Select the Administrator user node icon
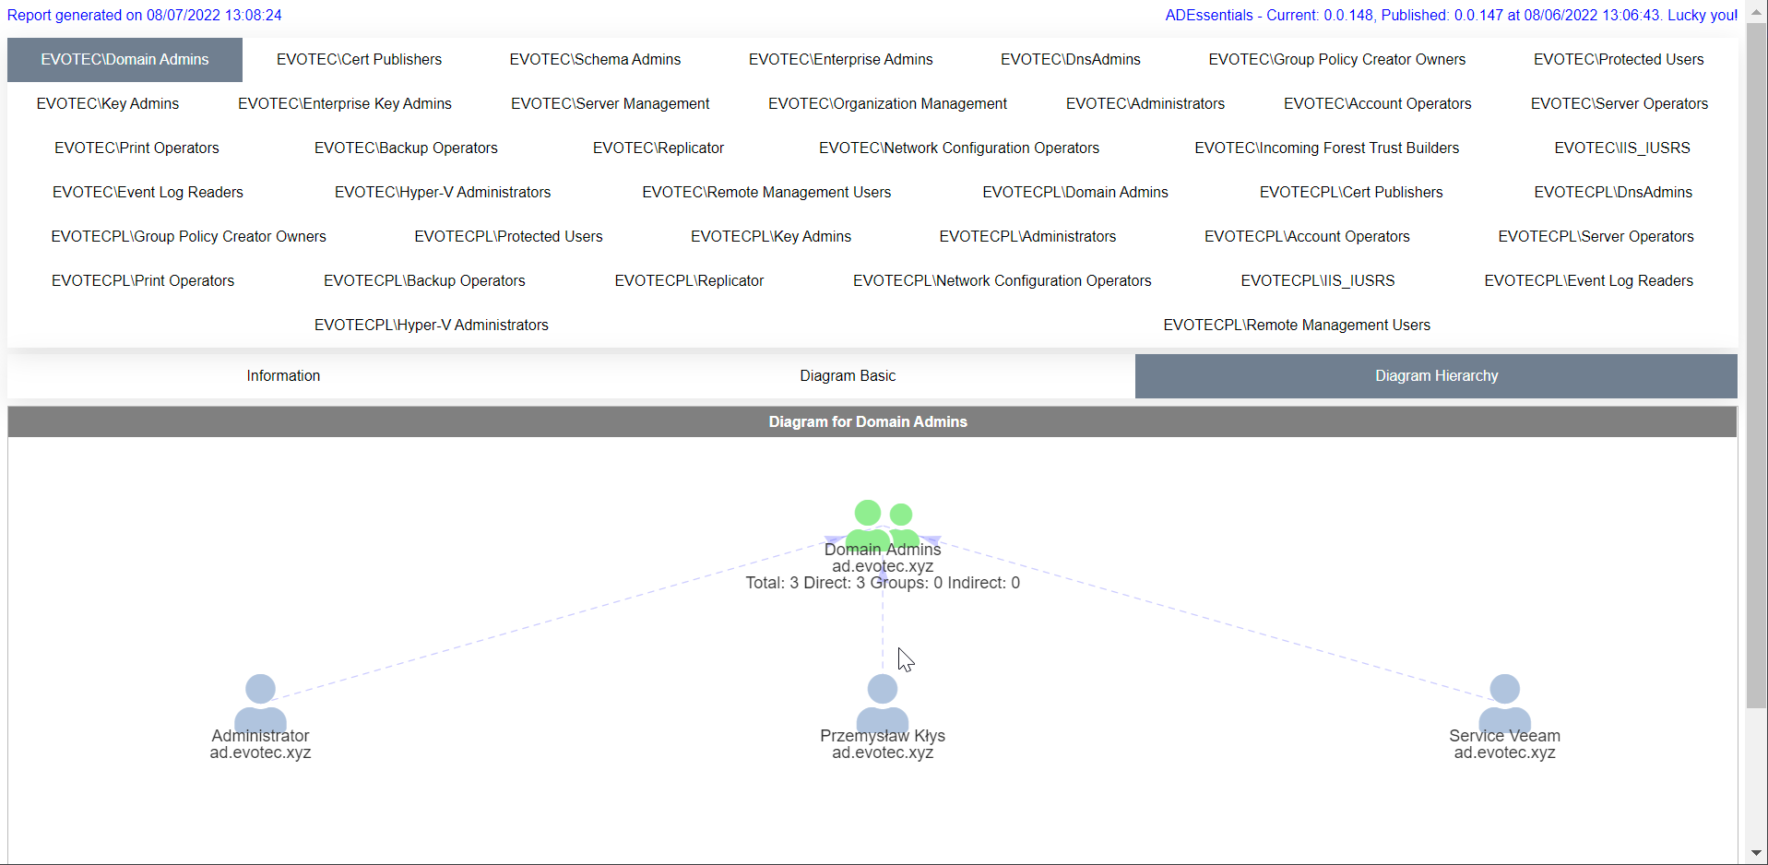The width and height of the screenshot is (1768, 865). coord(260,703)
